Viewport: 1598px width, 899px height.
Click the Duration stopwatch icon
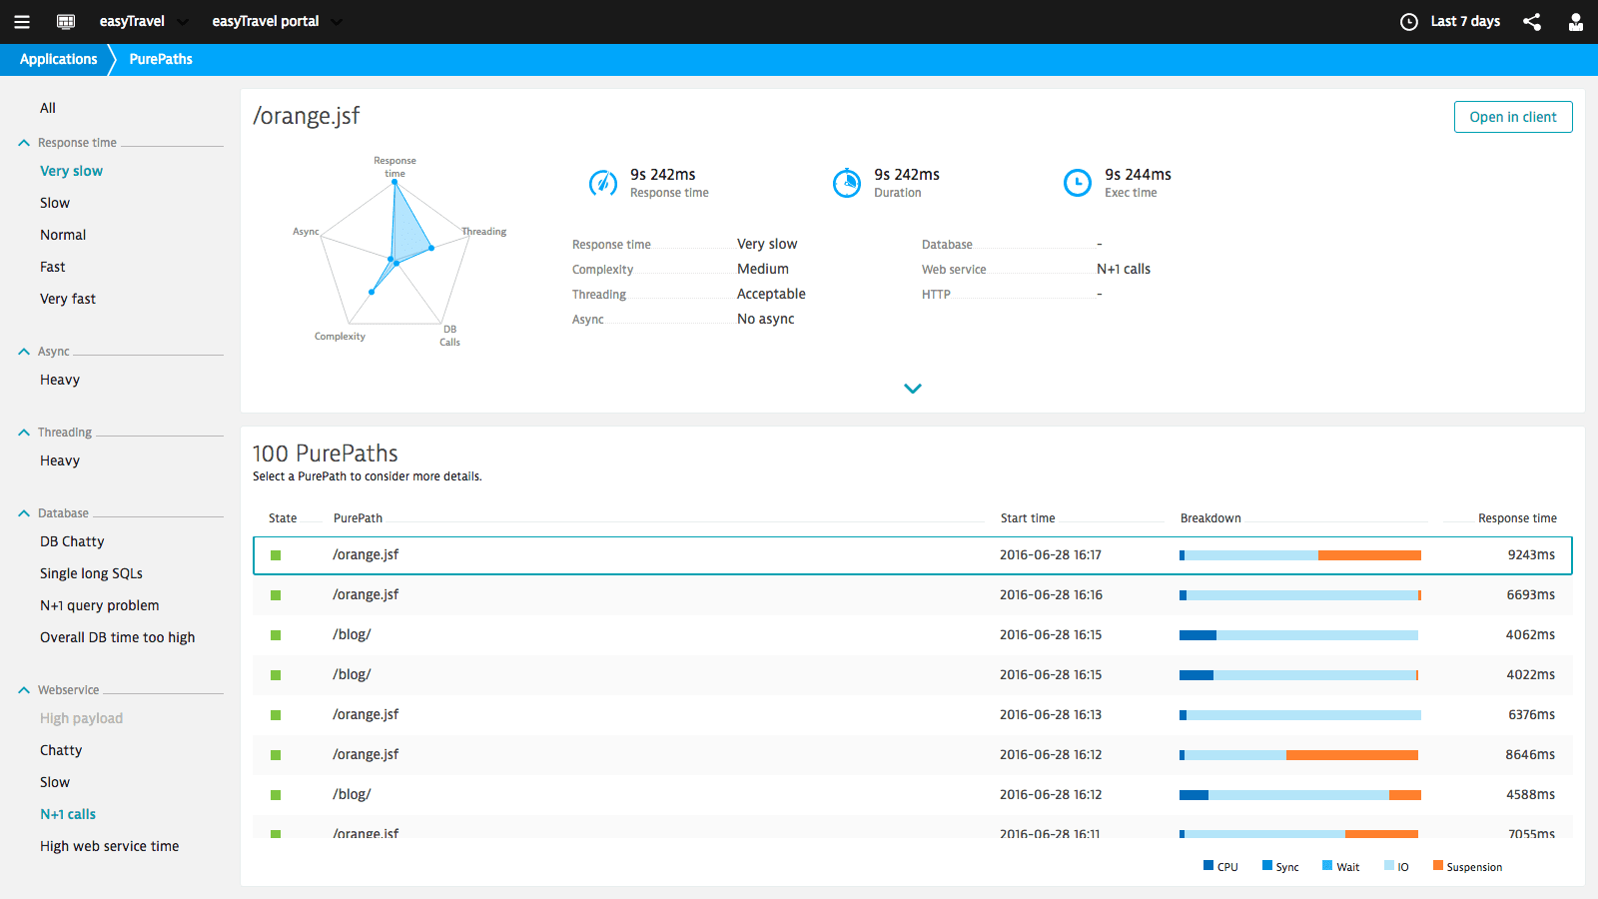[847, 183]
